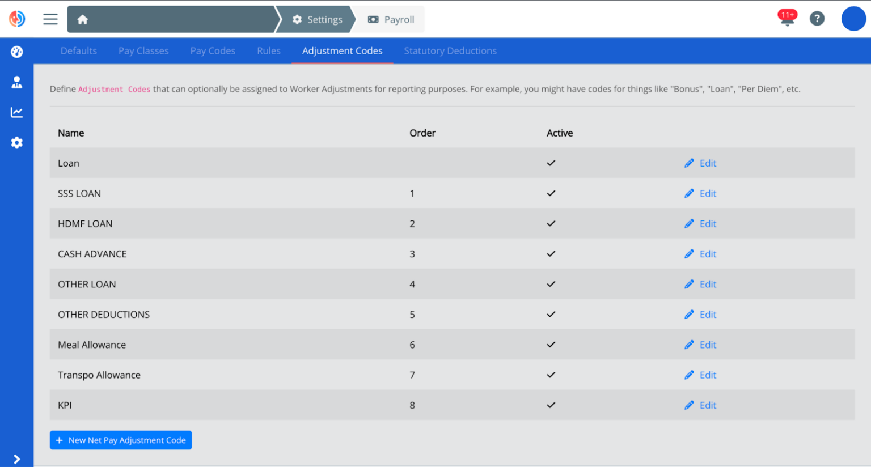Edit the SSS LOAN adjustment code

tap(701, 193)
